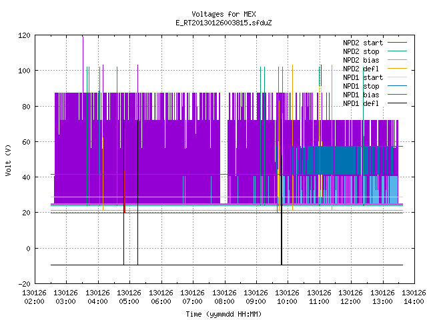
Task: Click the "NPD1 start" legend label
Action: (x=363, y=77)
